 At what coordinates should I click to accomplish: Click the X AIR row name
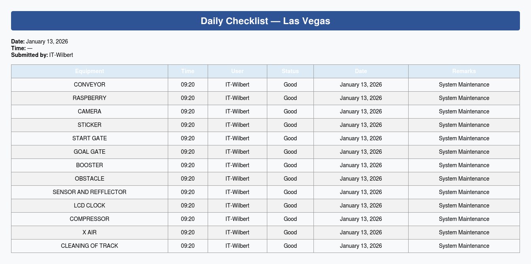pyautogui.click(x=90, y=232)
